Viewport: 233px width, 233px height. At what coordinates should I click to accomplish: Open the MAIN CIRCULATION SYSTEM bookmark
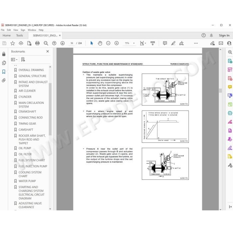point(31,105)
